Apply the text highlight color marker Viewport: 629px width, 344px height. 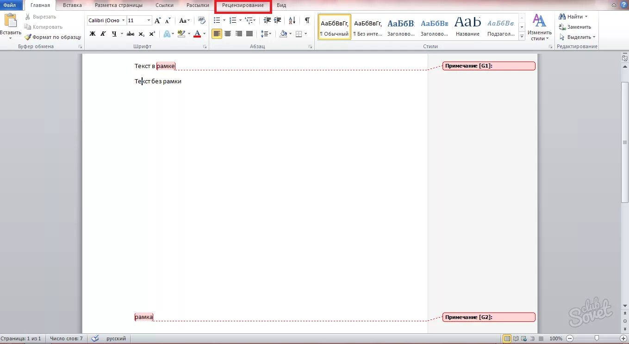pyautogui.click(x=181, y=34)
